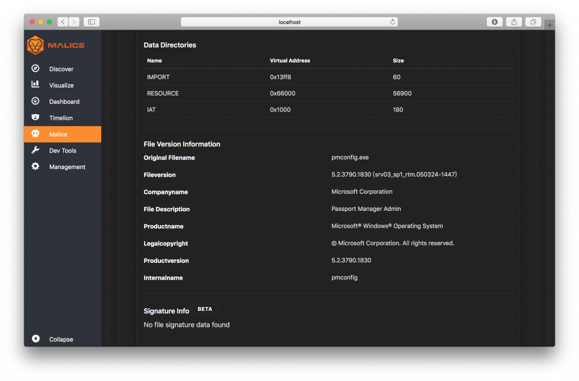Open the Management menu item
Image resolution: width=579 pixels, height=381 pixels.
(67, 167)
